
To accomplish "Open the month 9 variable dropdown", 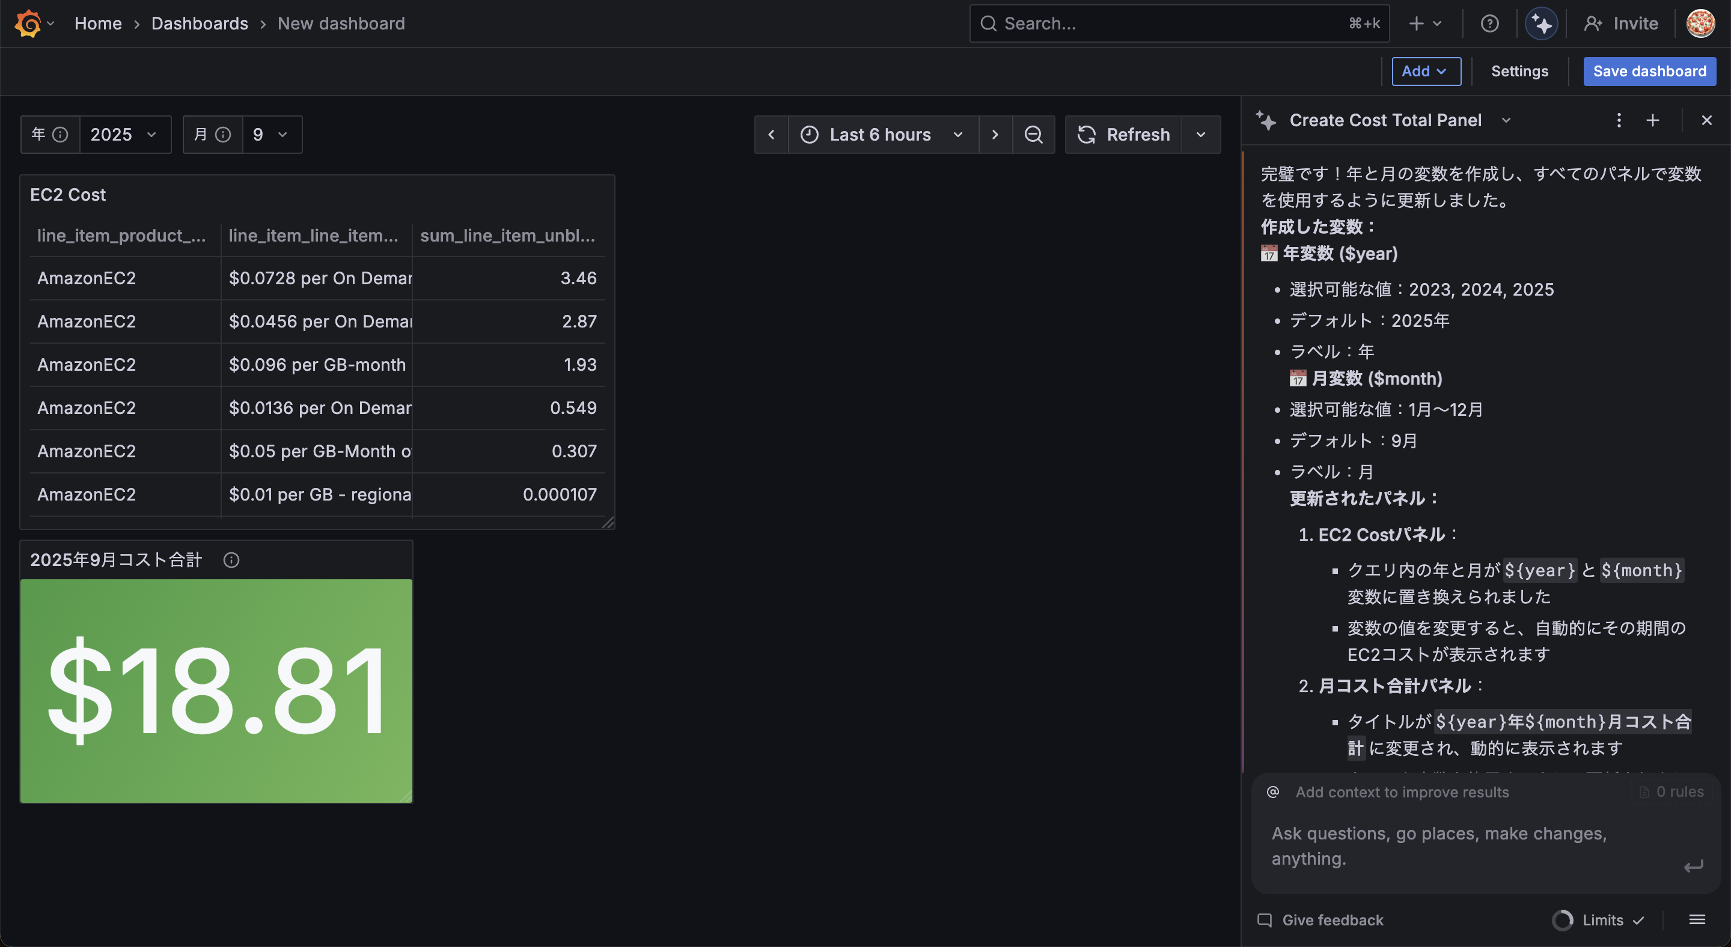I will click(x=271, y=135).
